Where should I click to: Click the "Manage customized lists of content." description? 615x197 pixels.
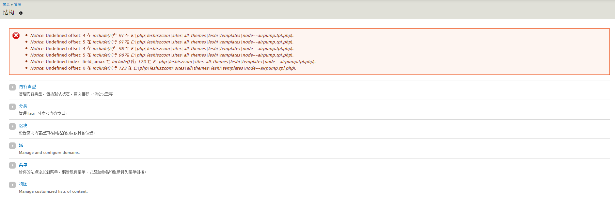coord(53,191)
